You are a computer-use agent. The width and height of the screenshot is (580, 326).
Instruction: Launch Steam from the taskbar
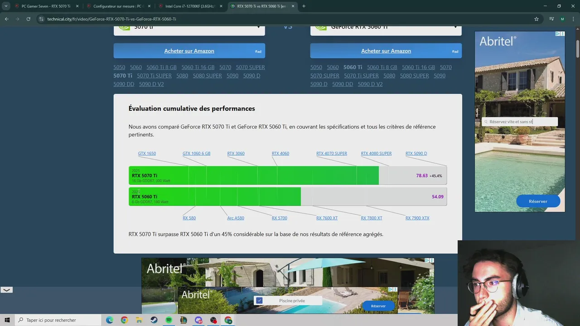(154, 320)
